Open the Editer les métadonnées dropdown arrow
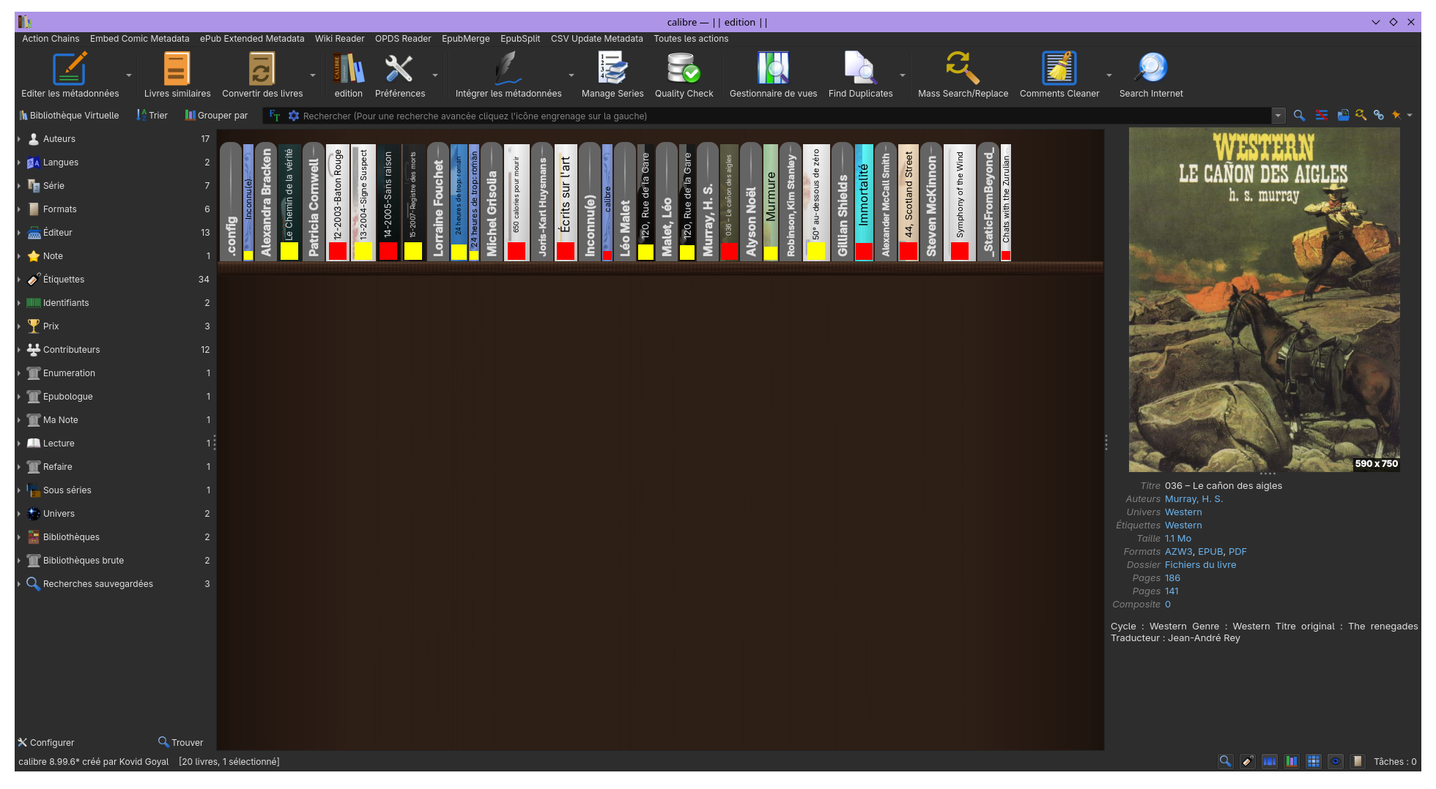This screenshot has width=1436, height=789. pyautogui.click(x=129, y=75)
